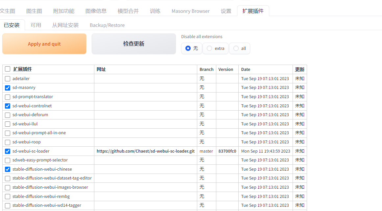The image size is (382, 211).
Task: Disable the sd-webui-sc-loader checkbox
Action: pos(8,151)
